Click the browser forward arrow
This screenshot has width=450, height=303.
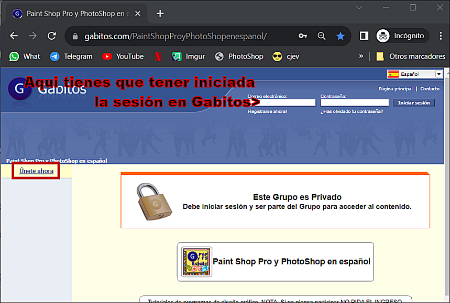[x=32, y=36]
